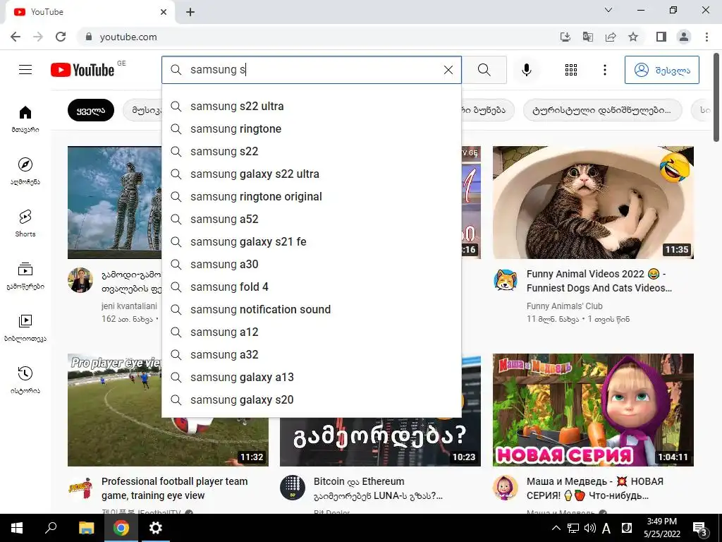Image resolution: width=722 pixels, height=542 pixels.
Task: Start voice search with microphone
Action: (526, 70)
